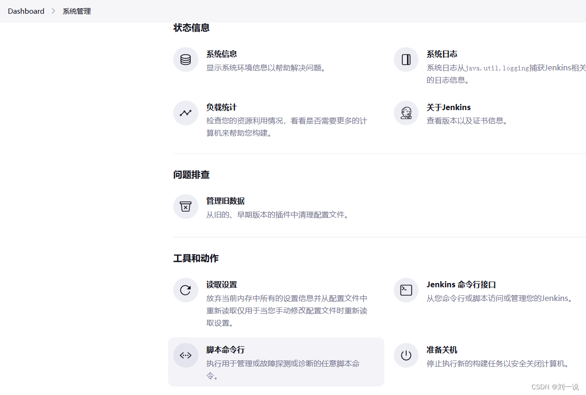Open 系统管理 breadcrumb item
The height and width of the screenshot is (395, 586).
pos(77,11)
